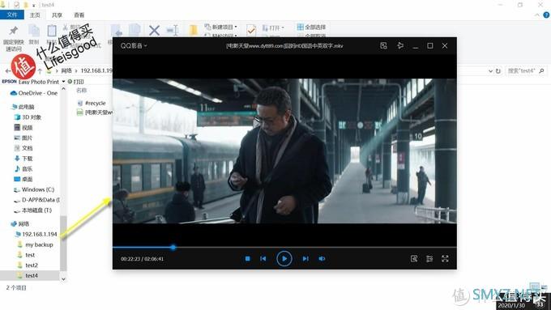Mute the QQ影音 volume speaker icon
Screen dimensions: 551x310
click(x=322, y=259)
